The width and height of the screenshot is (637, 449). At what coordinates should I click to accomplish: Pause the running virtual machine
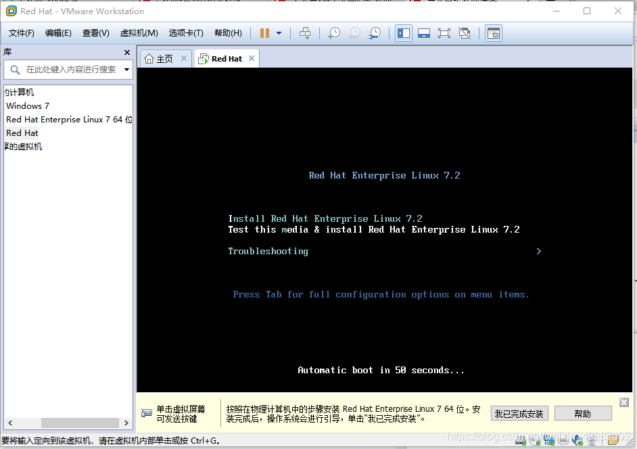click(264, 33)
